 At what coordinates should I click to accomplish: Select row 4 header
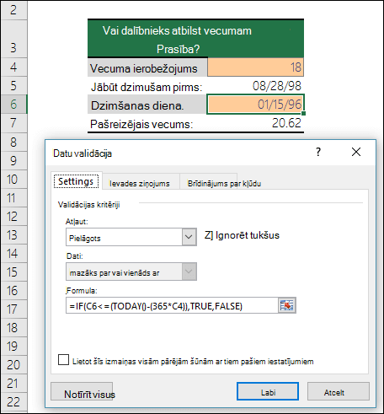pyautogui.click(x=13, y=67)
